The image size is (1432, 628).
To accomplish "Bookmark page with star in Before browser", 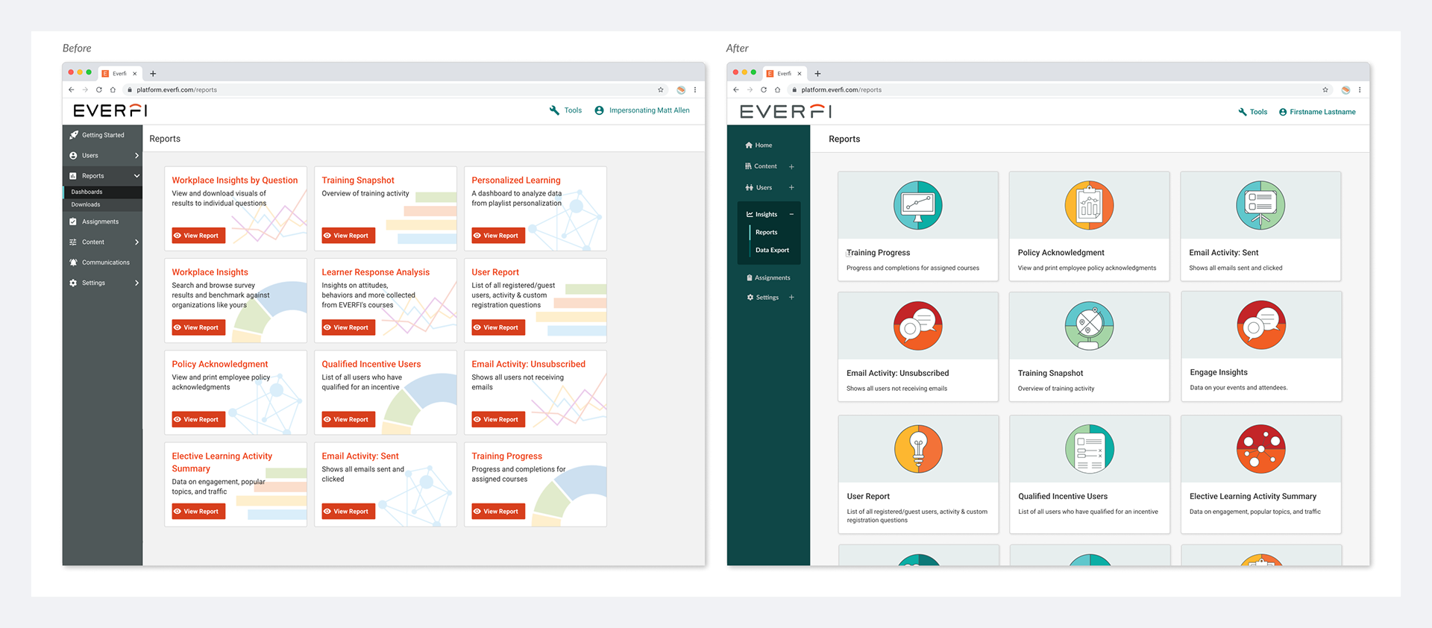I will 661,90.
